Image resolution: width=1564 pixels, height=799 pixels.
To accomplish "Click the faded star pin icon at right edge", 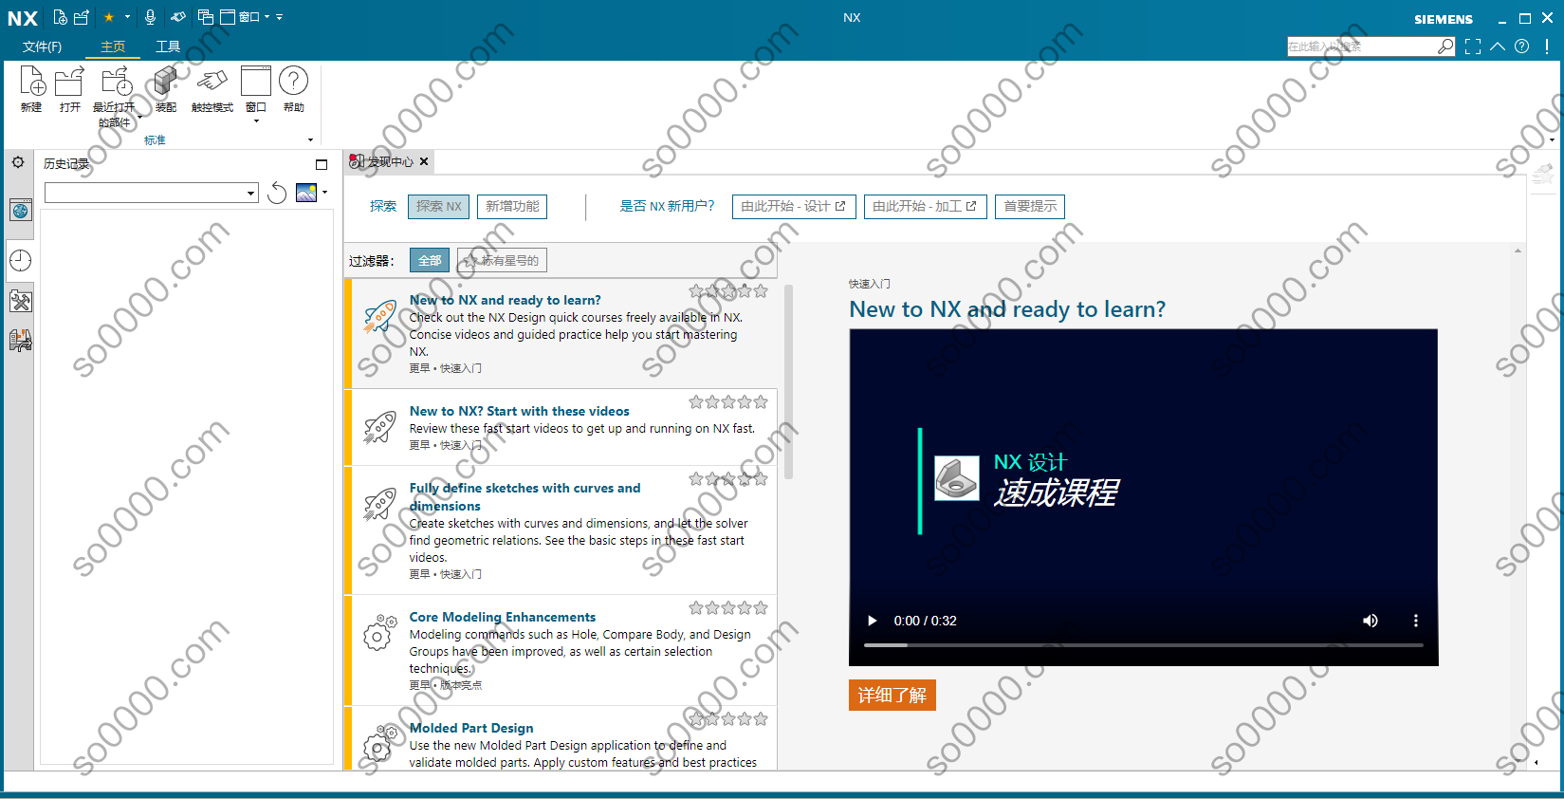I will pos(1543,174).
